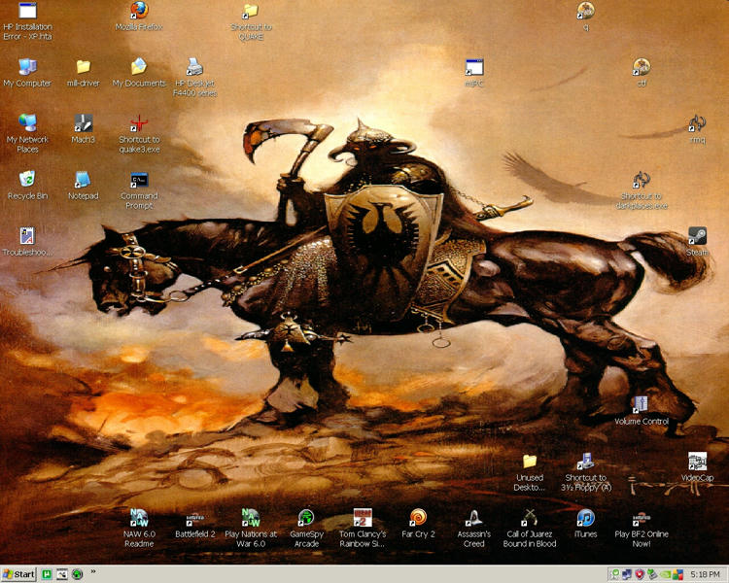
Task: Click the four-colored squares tray icon
Action: (x=677, y=574)
